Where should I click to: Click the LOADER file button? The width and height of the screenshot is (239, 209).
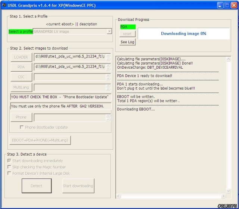pos(21,57)
